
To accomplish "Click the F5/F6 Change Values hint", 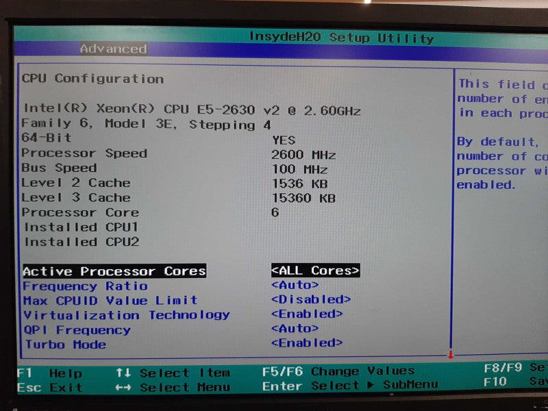I will 338,371.
